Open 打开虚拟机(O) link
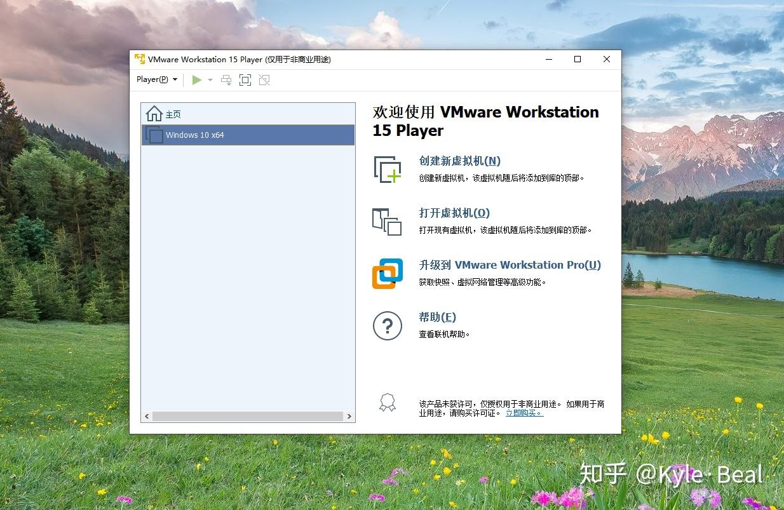The image size is (784, 510). click(454, 213)
